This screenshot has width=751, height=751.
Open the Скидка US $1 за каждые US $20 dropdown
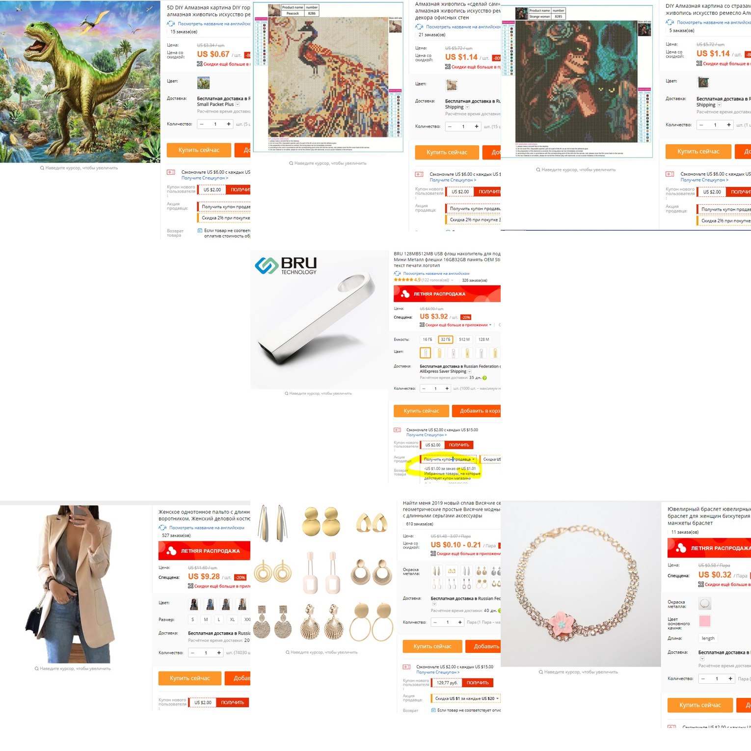coord(466,698)
